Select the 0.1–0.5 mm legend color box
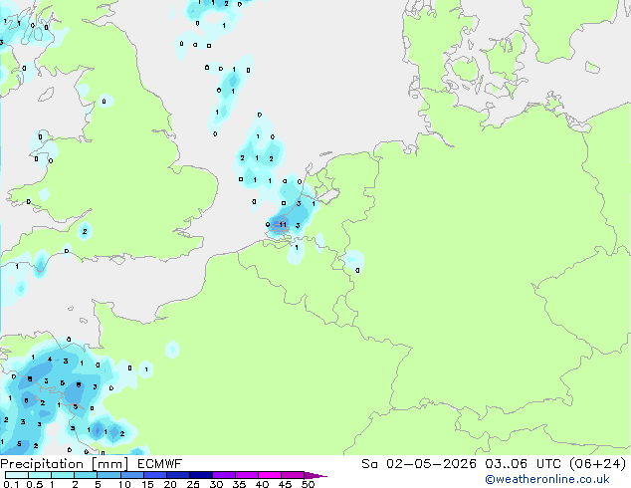 coord(17,475)
